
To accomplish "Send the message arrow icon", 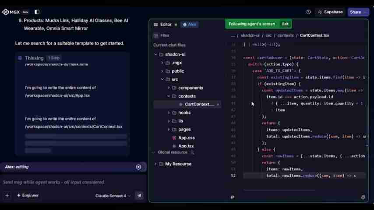I will [139, 196].
